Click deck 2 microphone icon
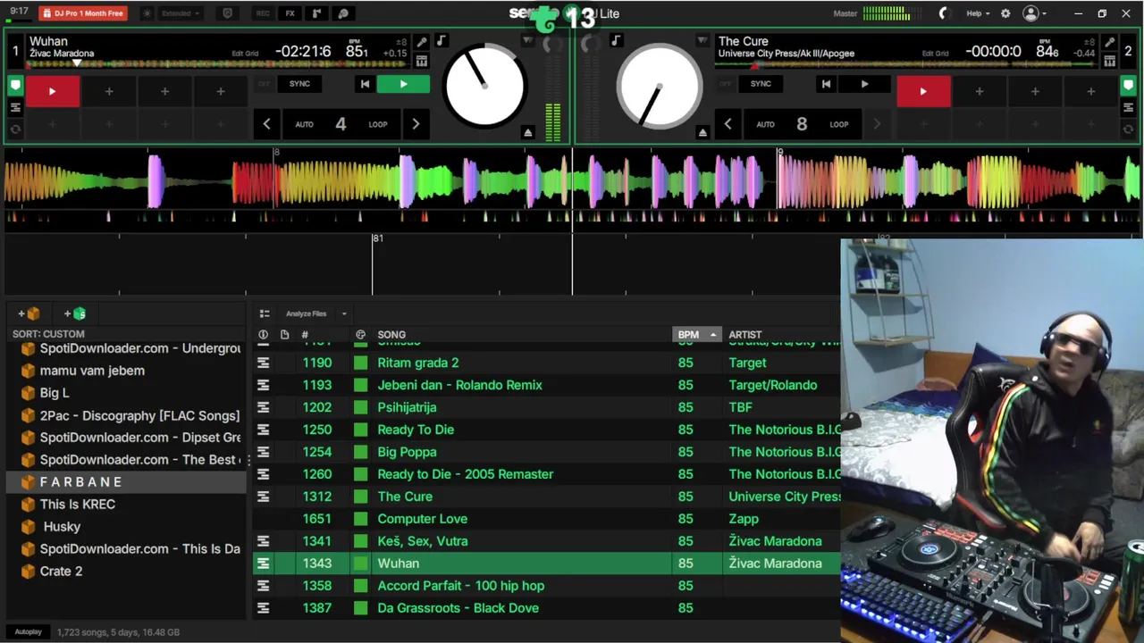 click(1109, 42)
